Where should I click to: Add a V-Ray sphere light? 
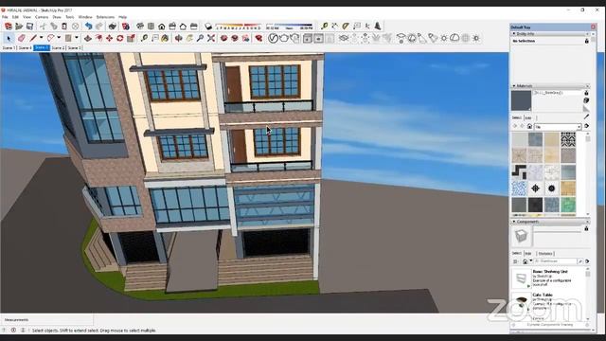[x=412, y=38]
